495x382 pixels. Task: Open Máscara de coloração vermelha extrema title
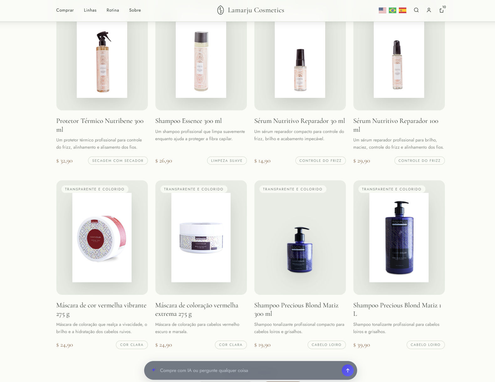[x=197, y=310]
